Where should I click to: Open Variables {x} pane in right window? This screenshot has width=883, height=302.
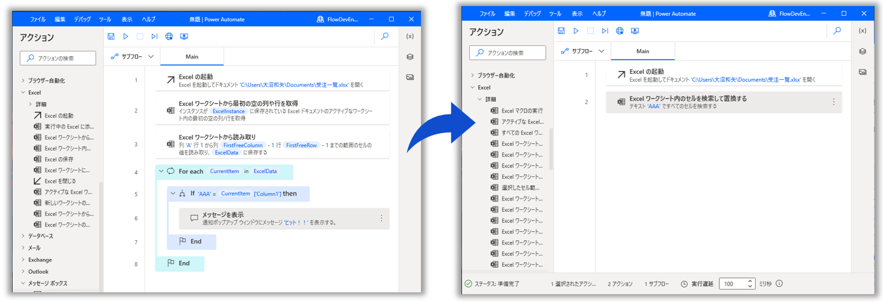point(862,31)
